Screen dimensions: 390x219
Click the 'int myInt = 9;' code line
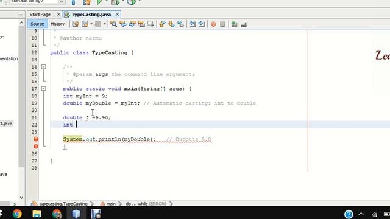(85, 96)
